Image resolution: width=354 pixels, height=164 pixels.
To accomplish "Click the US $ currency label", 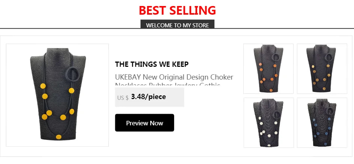I will point(123,98).
